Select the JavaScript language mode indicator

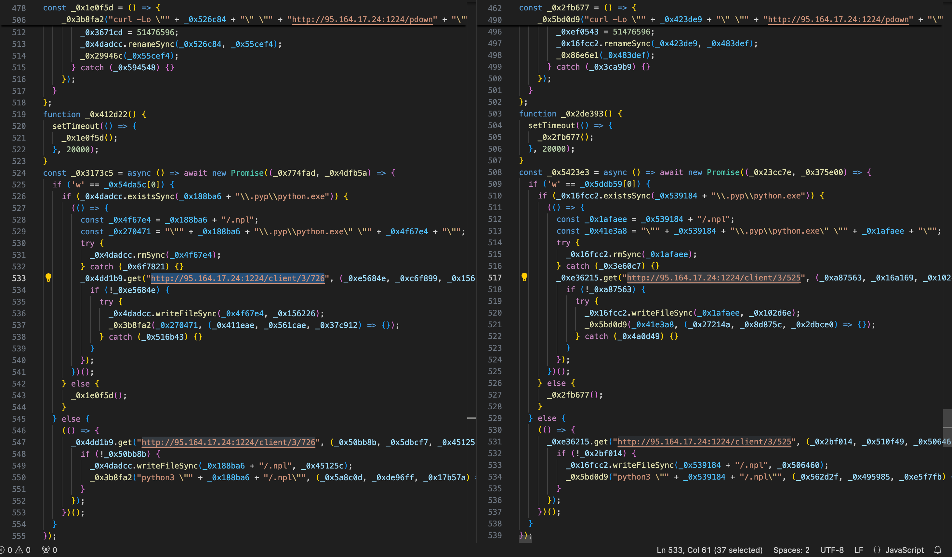[905, 550]
